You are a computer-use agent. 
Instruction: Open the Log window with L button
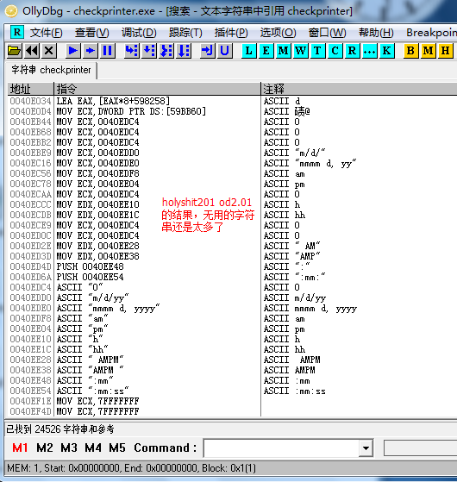(x=249, y=50)
